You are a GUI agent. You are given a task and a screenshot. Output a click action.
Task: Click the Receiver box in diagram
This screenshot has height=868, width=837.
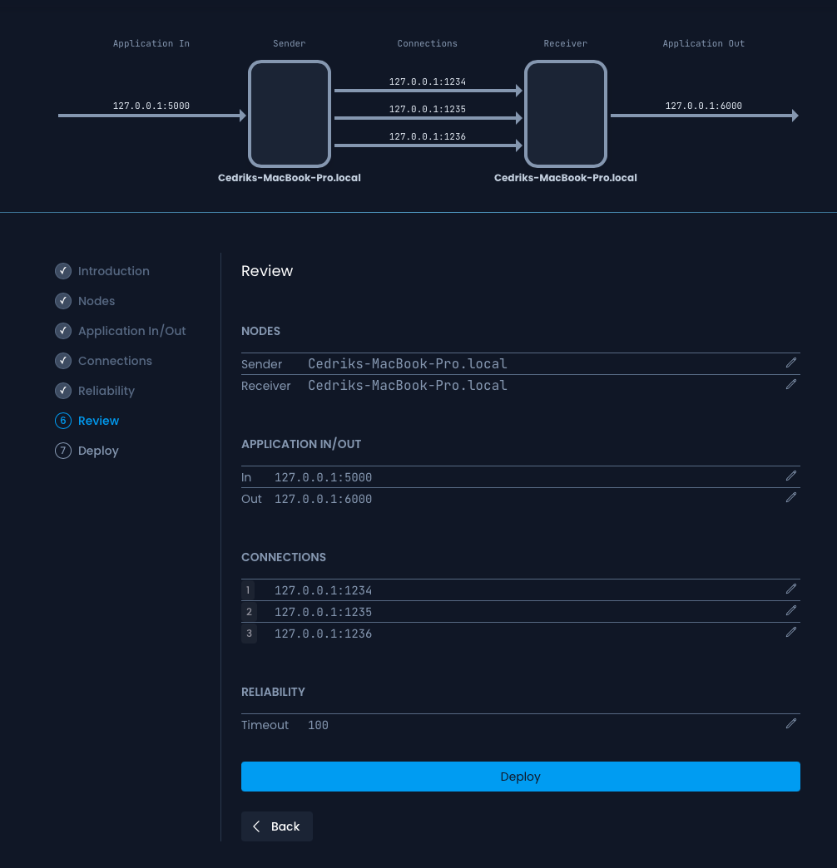pos(566,114)
